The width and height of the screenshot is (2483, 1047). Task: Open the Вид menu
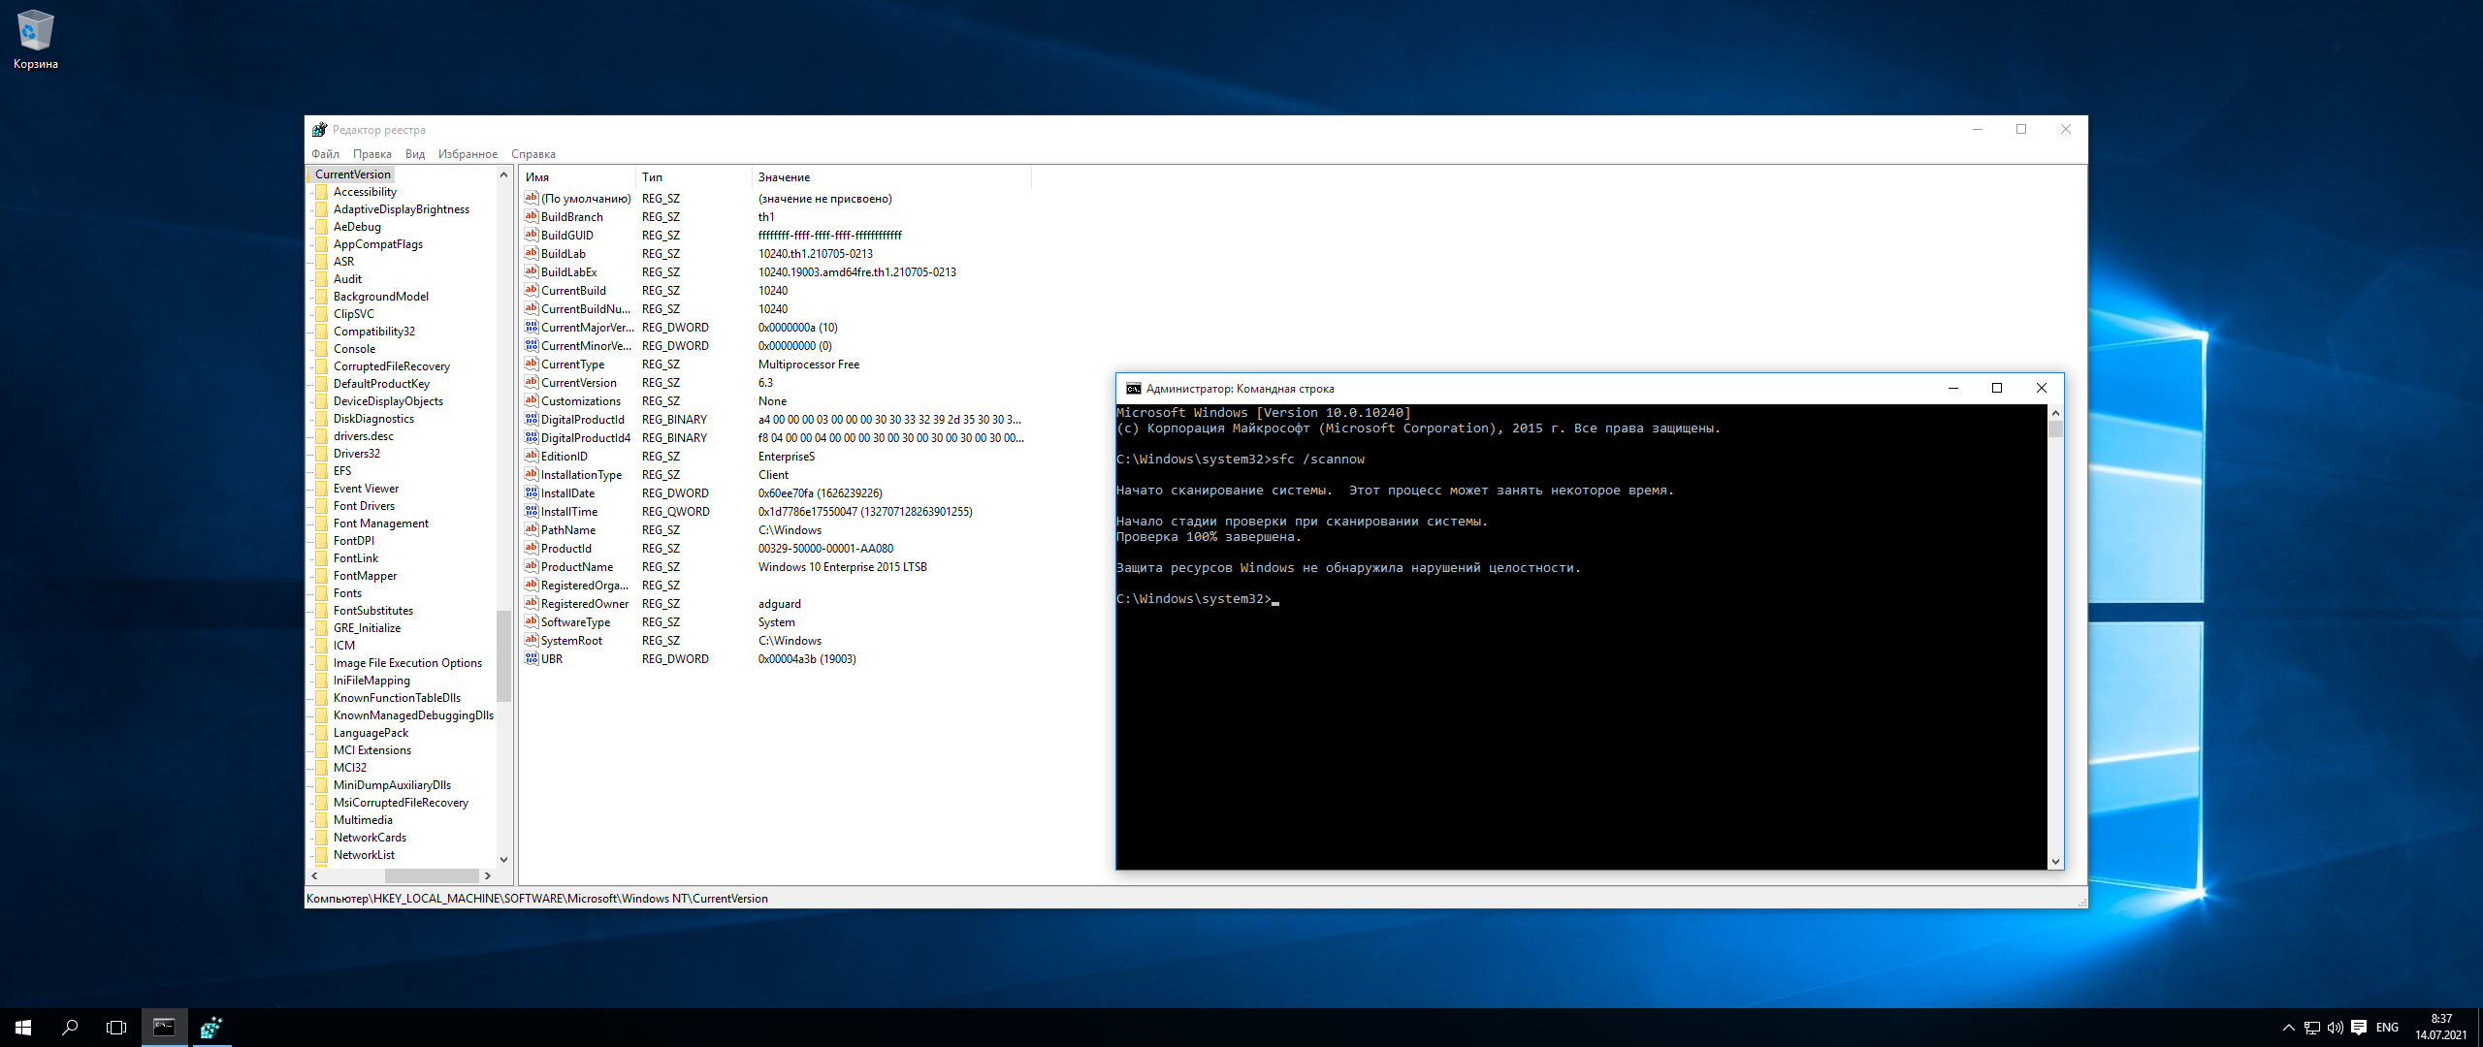415,154
